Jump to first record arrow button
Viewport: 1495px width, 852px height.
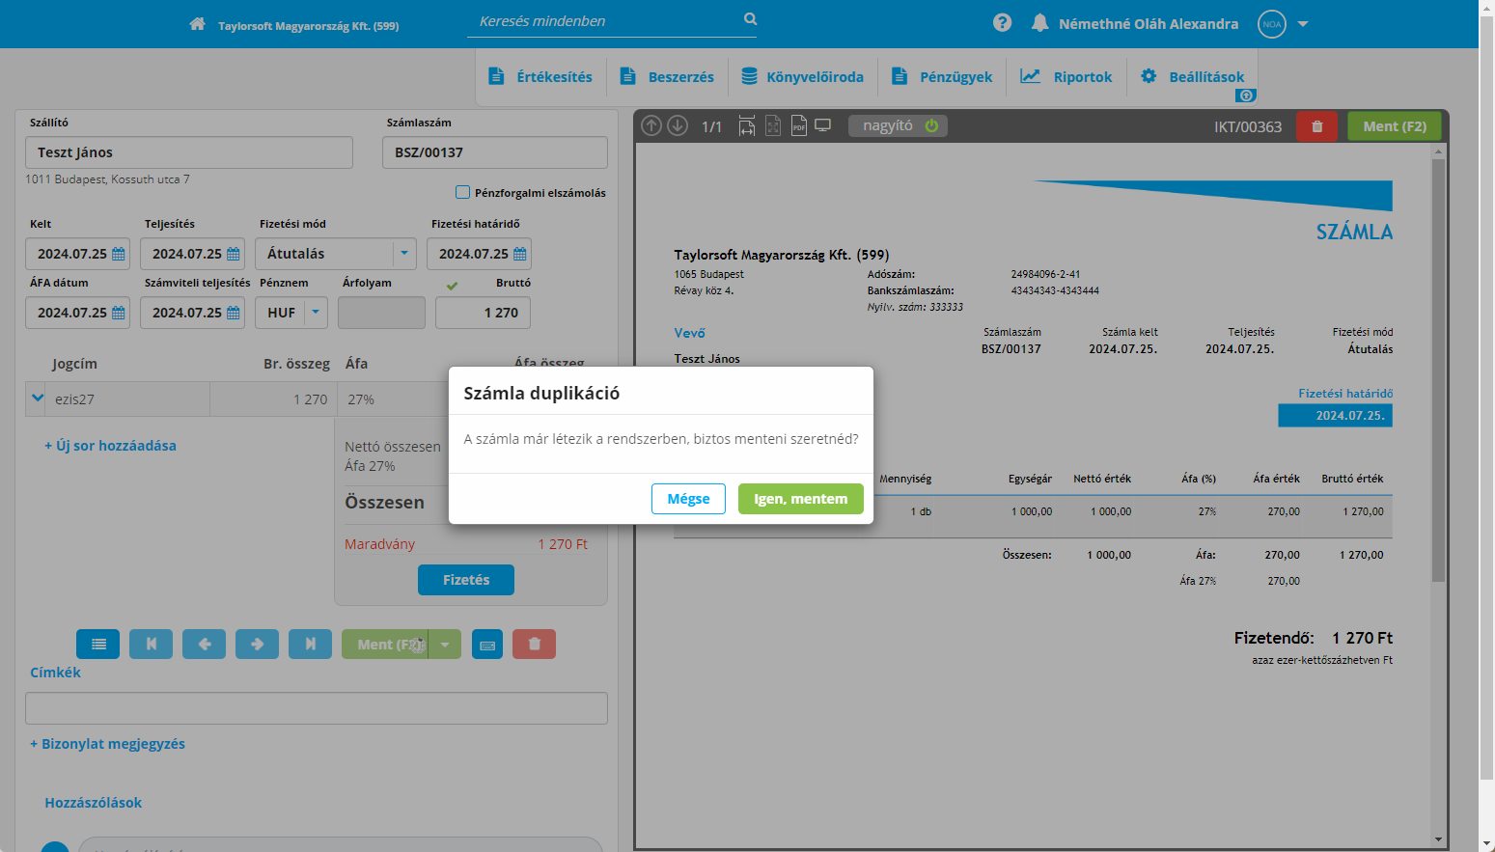pos(151,645)
